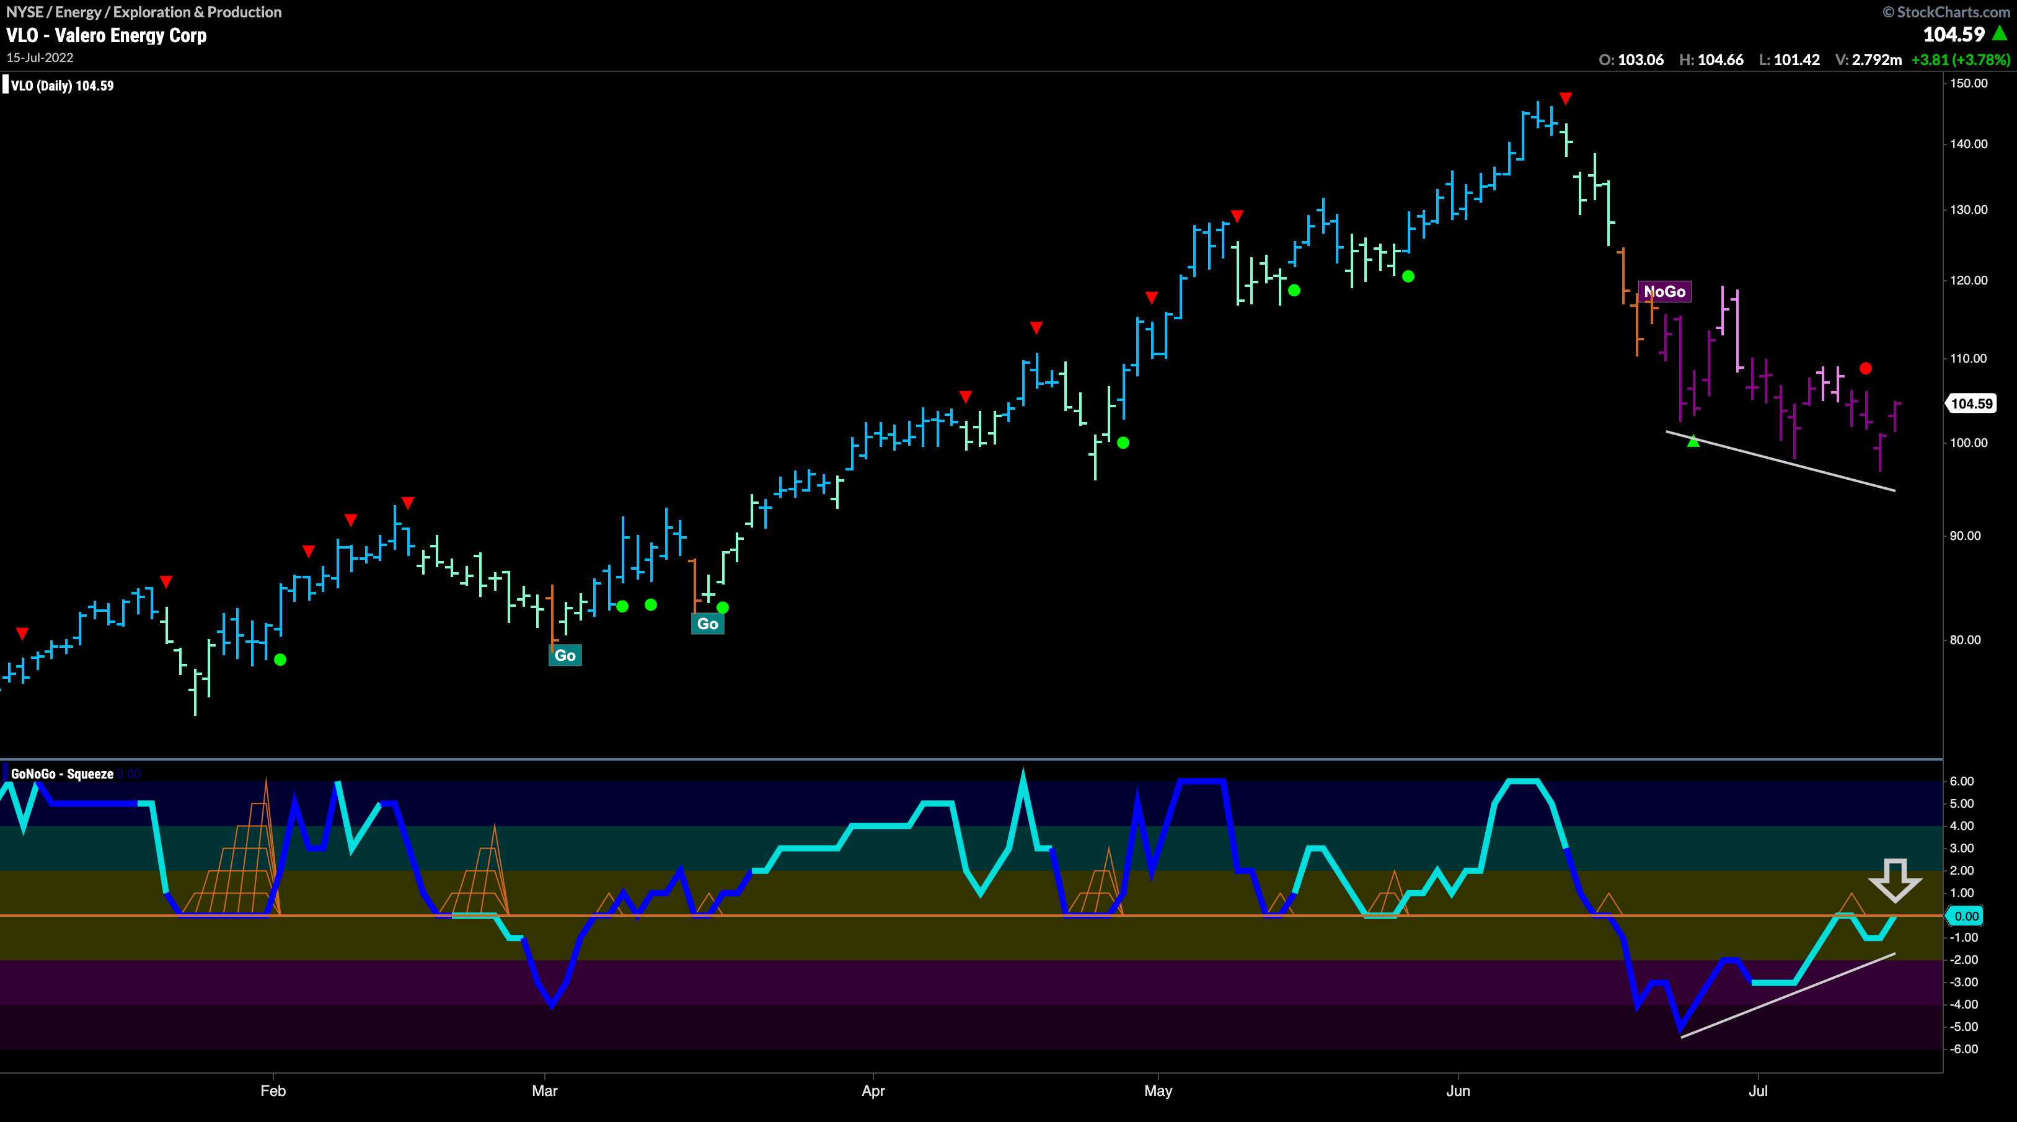Click the volume value V: 2.792m
The width and height of the screenshot is (2017, 1122).
1868,60
